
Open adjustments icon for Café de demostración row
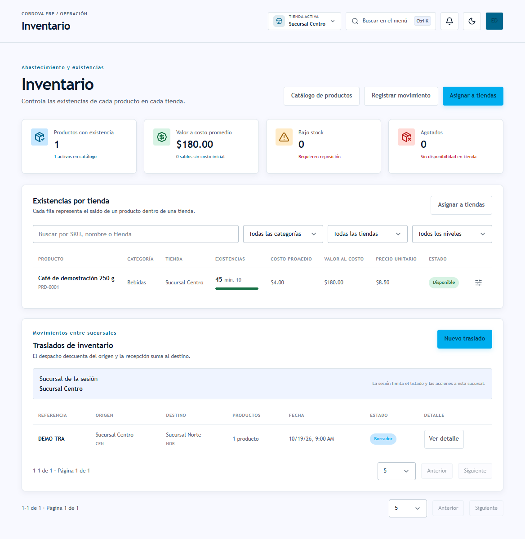pos(478,283)
